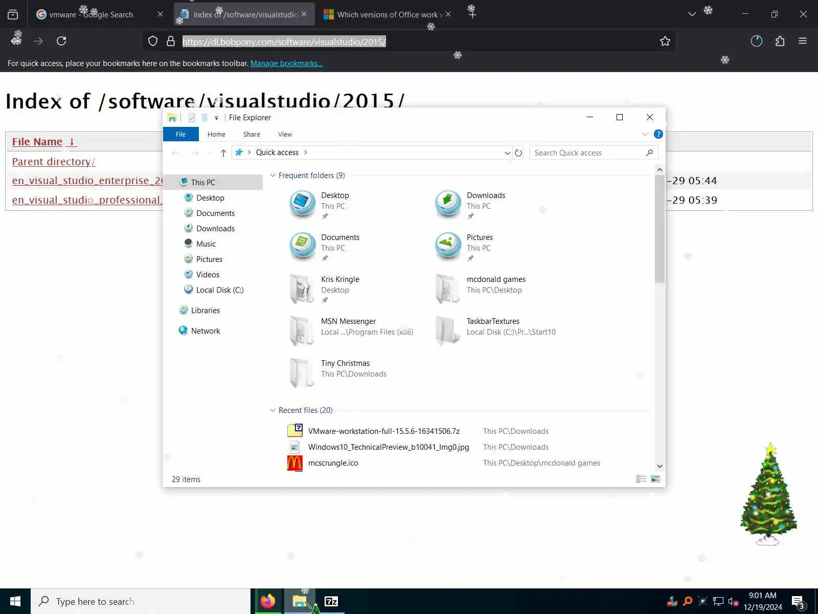Click the Explorer scrollbar up arrow
Viewport: 818px width, 614px height.
[660, 169]
